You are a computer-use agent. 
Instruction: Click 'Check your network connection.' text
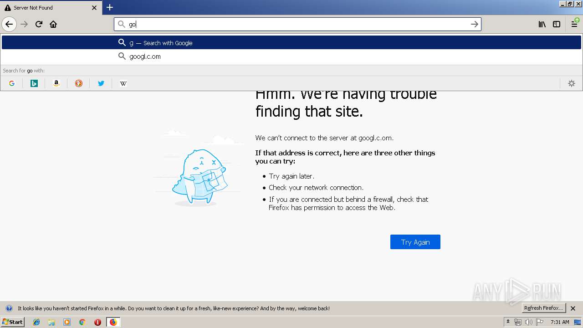[316, 187]
